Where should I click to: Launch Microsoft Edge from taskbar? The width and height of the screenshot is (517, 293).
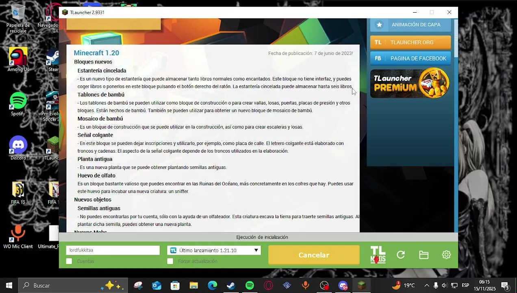tap(213, 286)
